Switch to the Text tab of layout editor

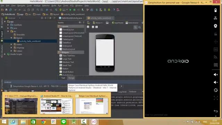tap(63, 78)
